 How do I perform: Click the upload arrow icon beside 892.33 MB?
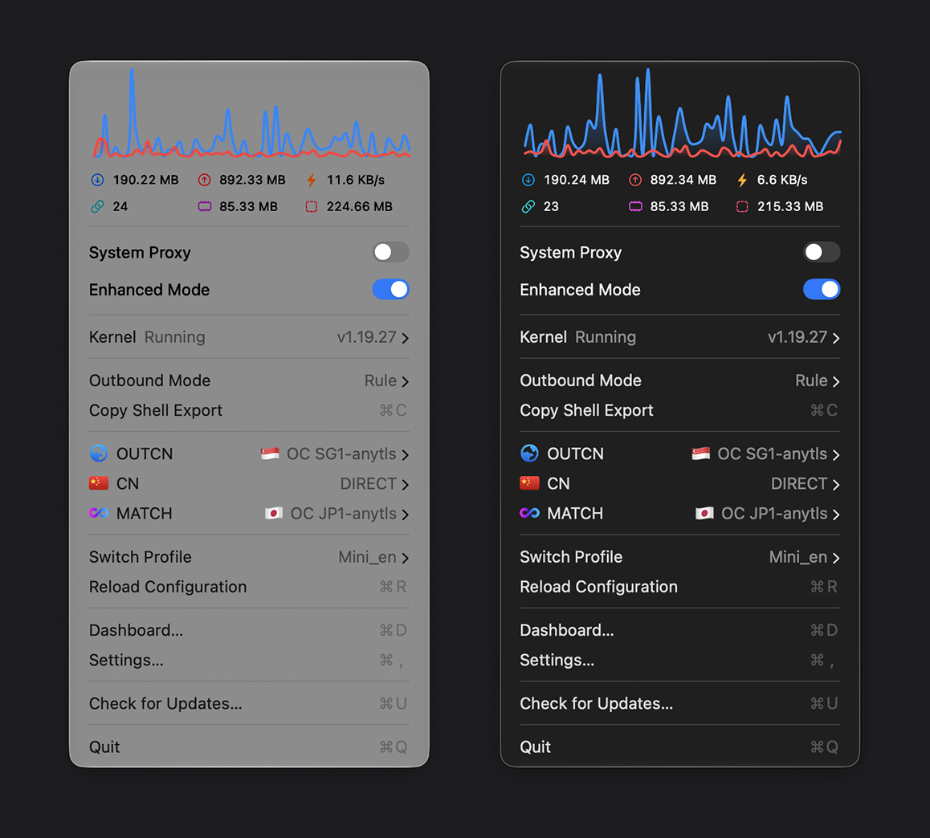(x=205, y=180)
